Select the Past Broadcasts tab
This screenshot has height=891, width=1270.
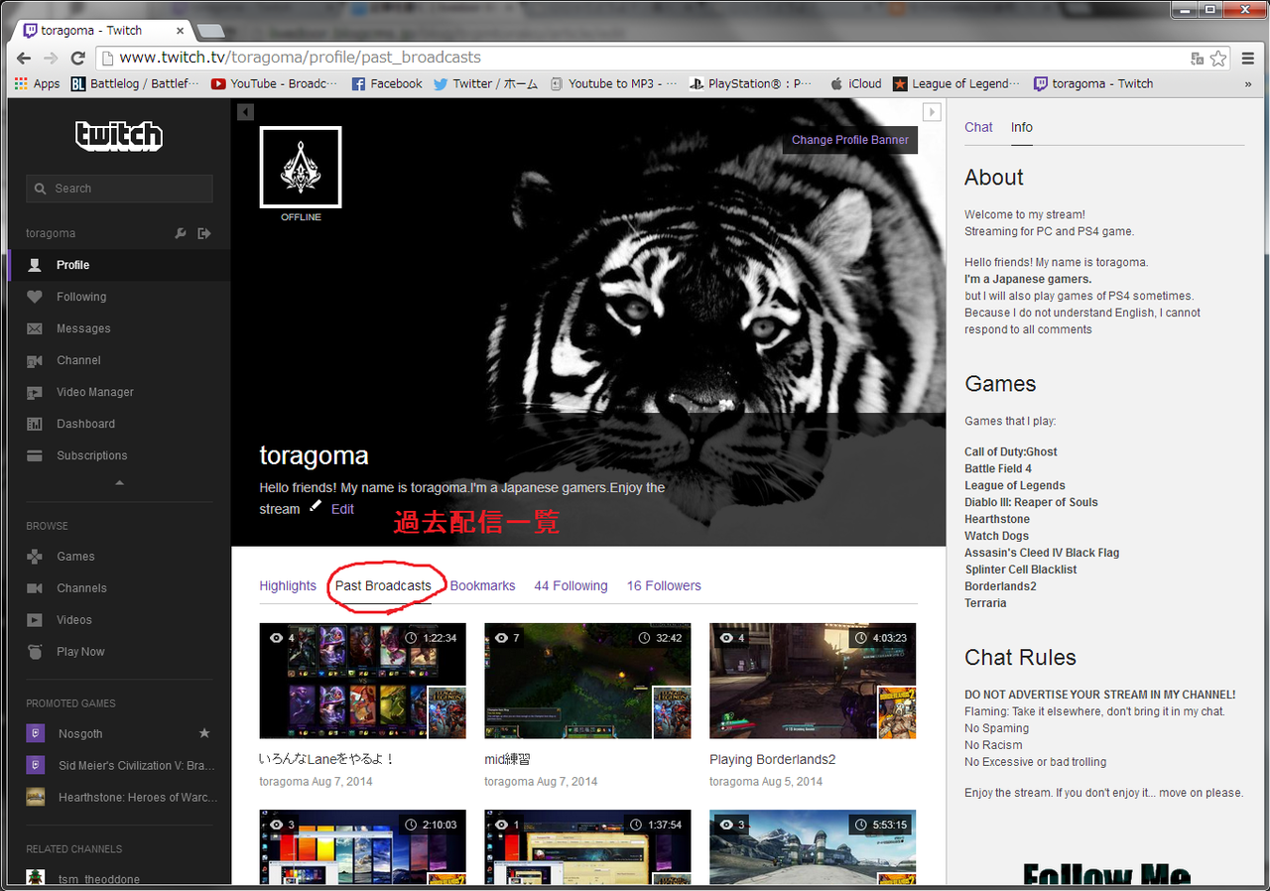[383, 585]
